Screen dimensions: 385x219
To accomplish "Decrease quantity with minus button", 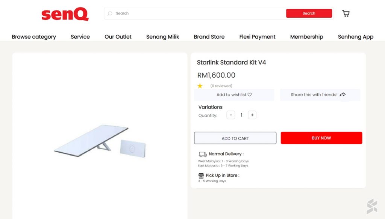I will tap(231, 115).
